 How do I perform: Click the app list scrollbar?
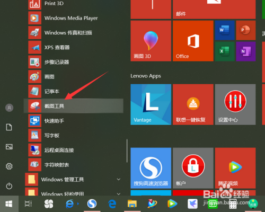click(x=127, y=151)
